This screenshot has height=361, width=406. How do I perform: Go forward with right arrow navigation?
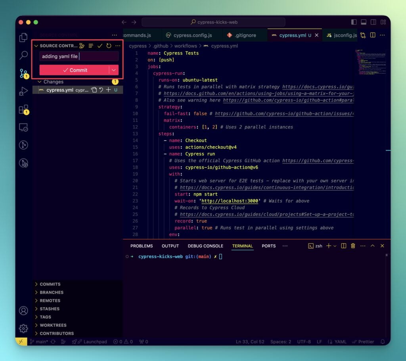point(134,22)
